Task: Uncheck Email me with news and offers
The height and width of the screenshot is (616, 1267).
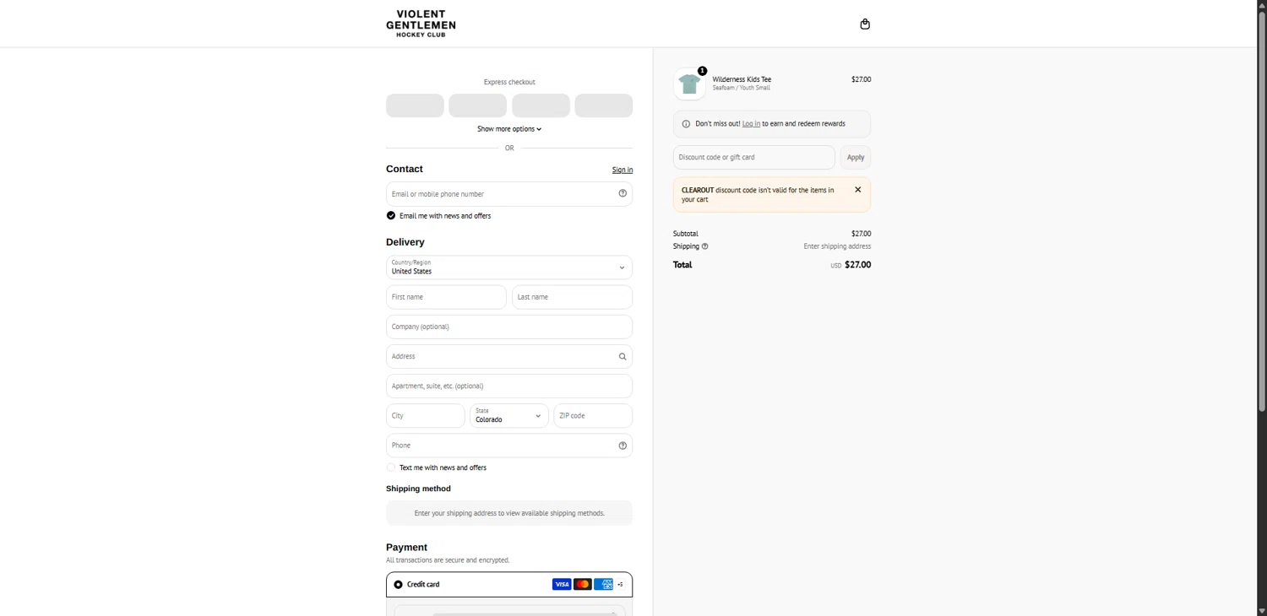Action: point(390,215)
